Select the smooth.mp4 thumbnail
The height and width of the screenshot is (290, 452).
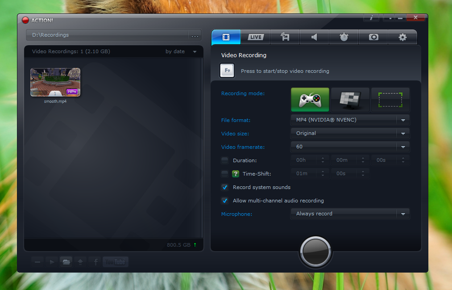(x=55, y=82)
